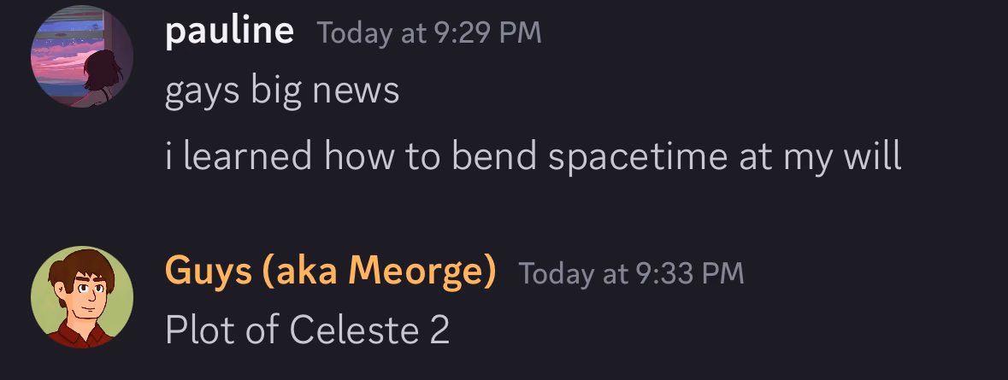
Task: Click the girl silhouette inside pauline's avatar
Action: coord(102,73)
